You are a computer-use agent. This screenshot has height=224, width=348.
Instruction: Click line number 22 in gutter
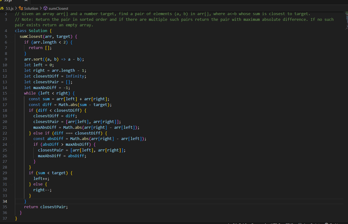(x=5, y=133)
